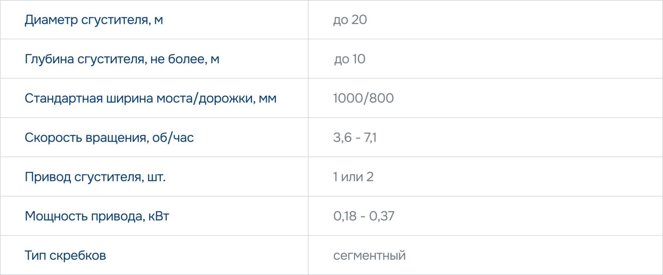Click the 'до 10' depth value
The image size is (663, 275).
(x=350, y=59)
